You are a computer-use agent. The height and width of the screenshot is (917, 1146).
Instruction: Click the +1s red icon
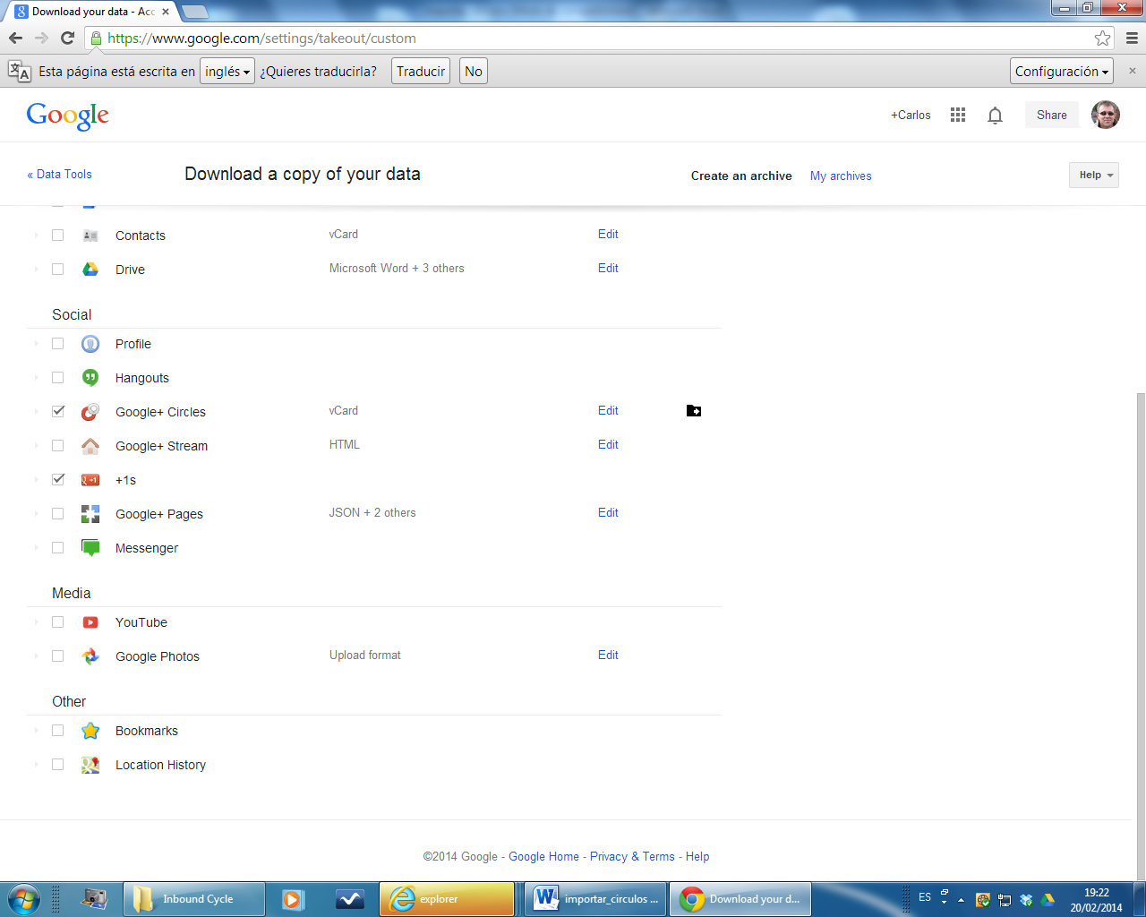pos(90,480)
